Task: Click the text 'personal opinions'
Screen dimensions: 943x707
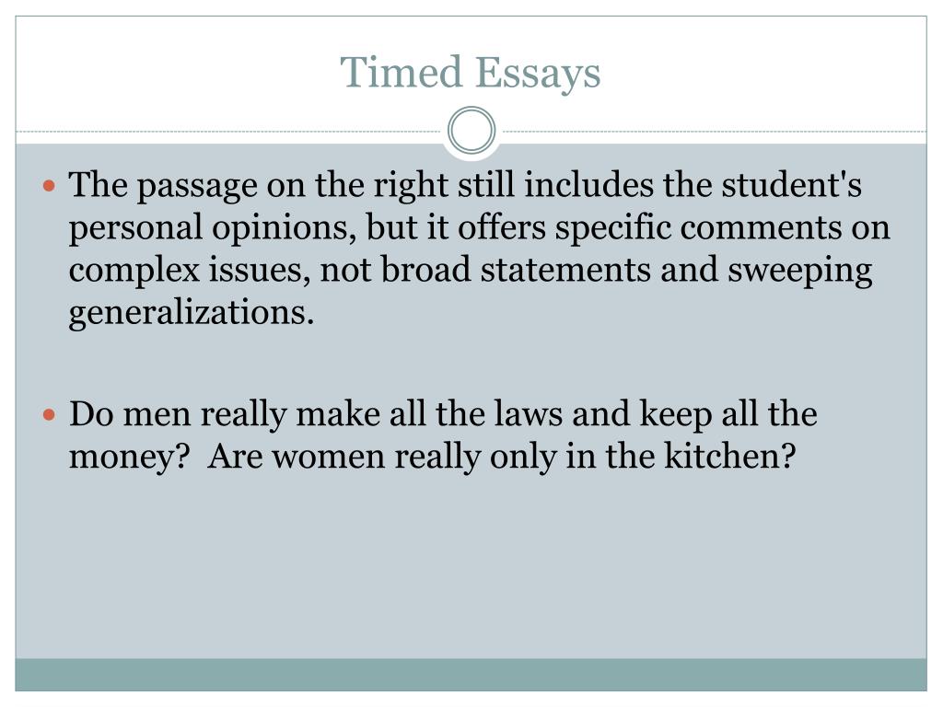Action: pos(208,228)
